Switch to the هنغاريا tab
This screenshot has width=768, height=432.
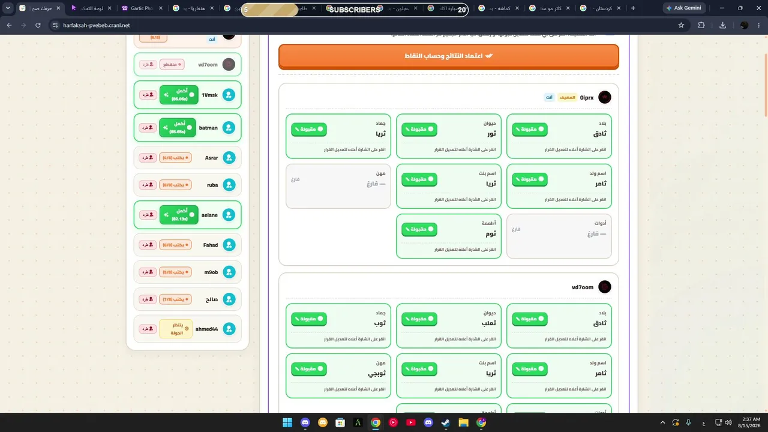[193, 8]
